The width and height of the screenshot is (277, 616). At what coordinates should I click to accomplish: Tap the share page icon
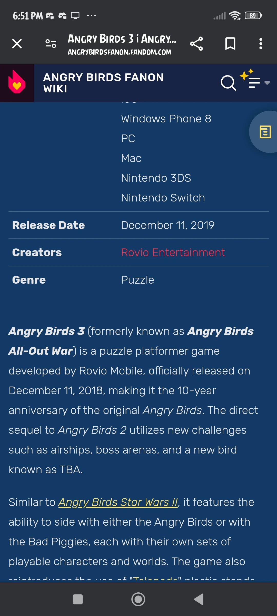point(196,44)
